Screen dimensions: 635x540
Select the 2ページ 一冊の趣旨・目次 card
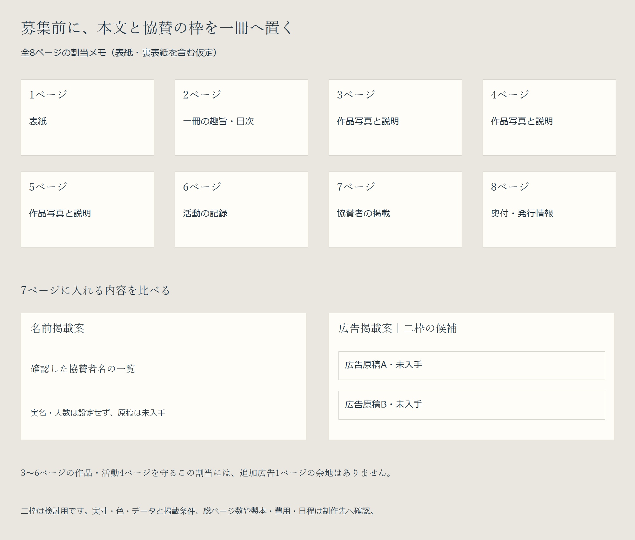coord(241,118)
